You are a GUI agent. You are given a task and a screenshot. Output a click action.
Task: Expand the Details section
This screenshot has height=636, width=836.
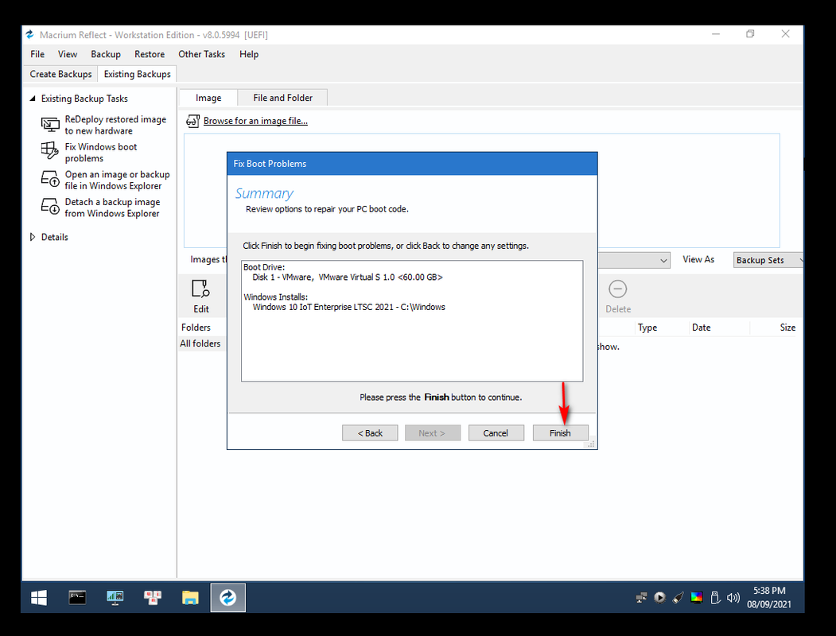click(33, 237)
